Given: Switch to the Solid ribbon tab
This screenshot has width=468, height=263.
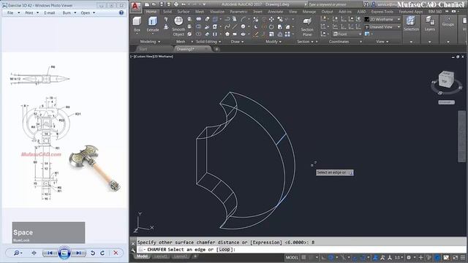Looking at the screenshot, I should (x=167, y=12).
